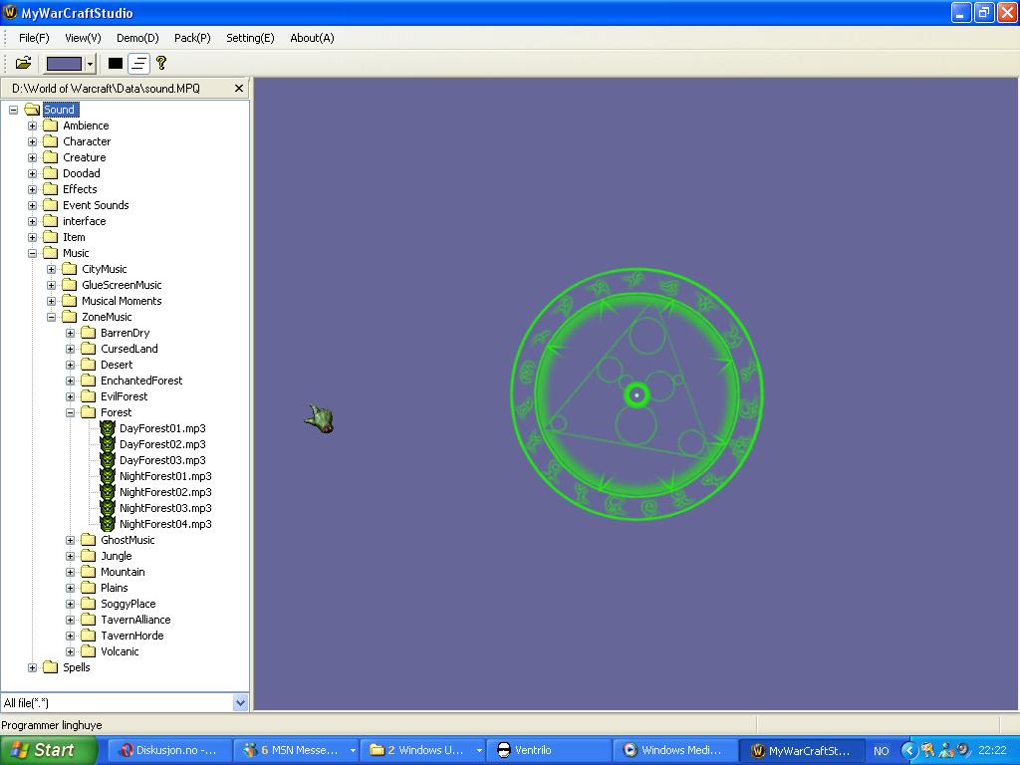Select the Desert folder icon
The height and width of the screenshot is (765, 1020).
point(88,365)
